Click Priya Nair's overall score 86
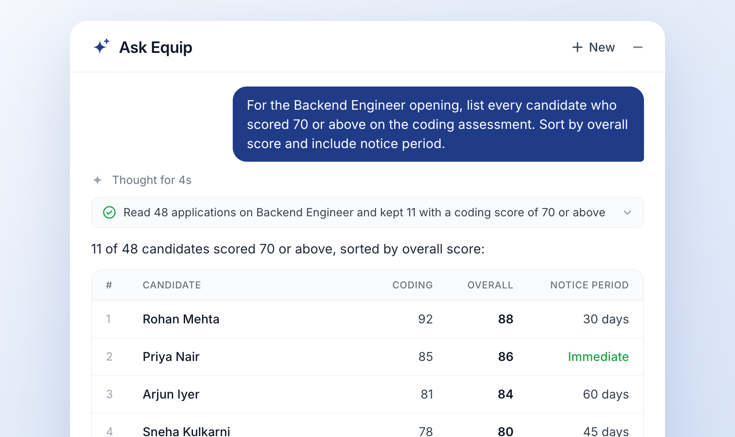The width and height of the screenshot is (735, 437). tap(505, 357)
